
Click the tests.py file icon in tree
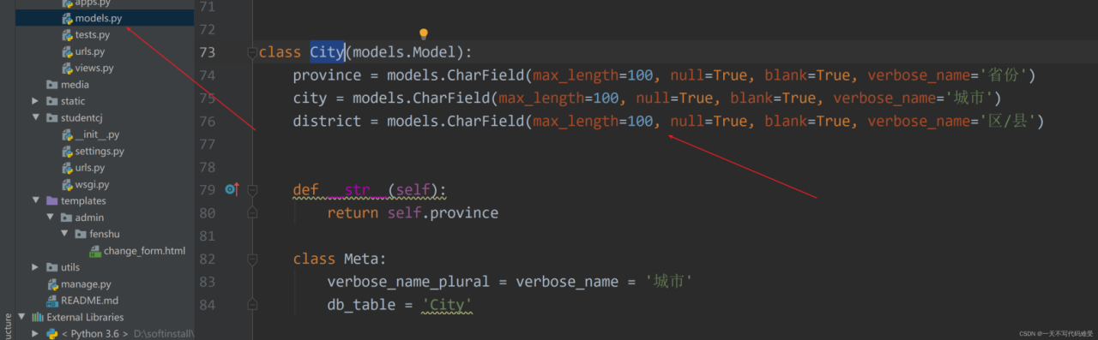coord(67,35)
